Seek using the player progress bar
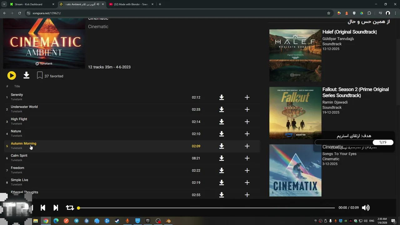400x225 pixels. tap(206, 208)
